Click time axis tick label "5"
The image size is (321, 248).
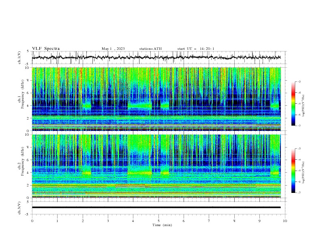coord(158,221)
